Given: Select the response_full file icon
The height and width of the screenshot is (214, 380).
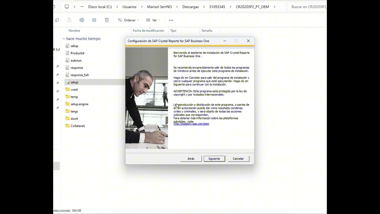Looking at the screenshot, I should pyautogui.click(x=68, y=75).
